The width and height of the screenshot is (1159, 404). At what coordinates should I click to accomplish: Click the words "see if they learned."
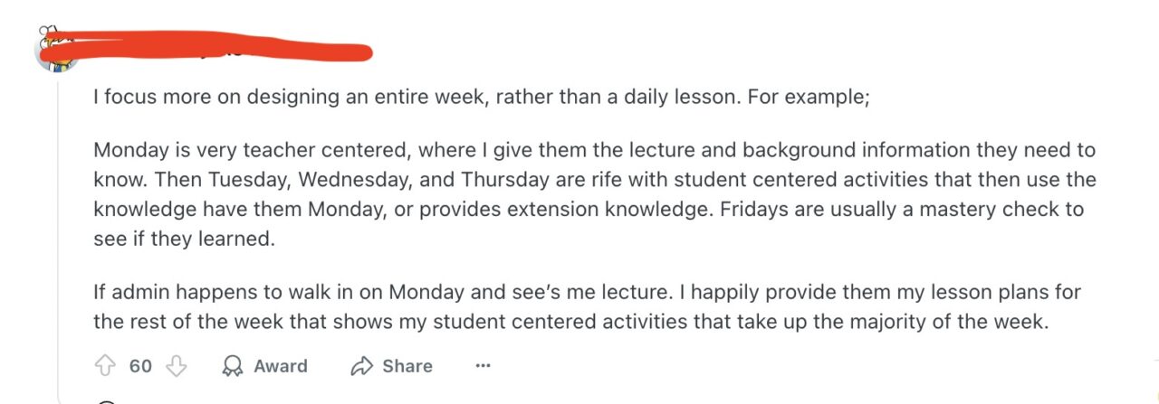pos(181,240)
